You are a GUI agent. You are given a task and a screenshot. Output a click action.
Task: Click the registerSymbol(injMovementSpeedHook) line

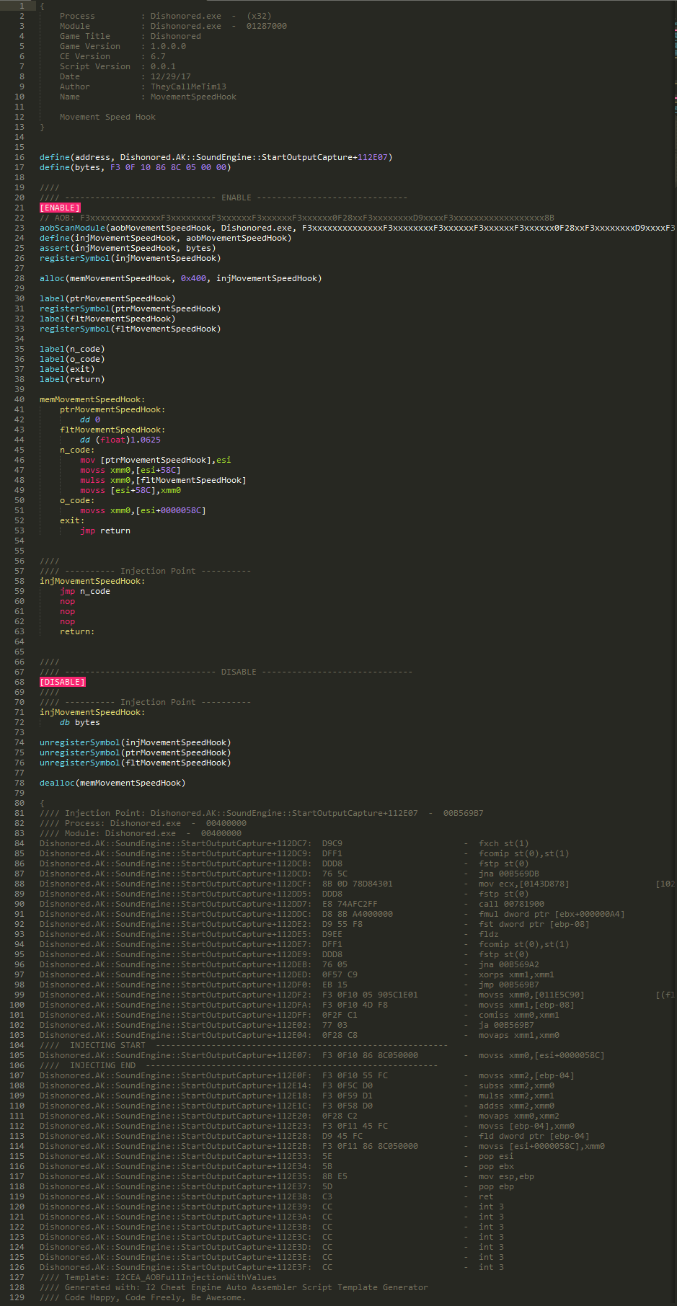pos(130,258)
